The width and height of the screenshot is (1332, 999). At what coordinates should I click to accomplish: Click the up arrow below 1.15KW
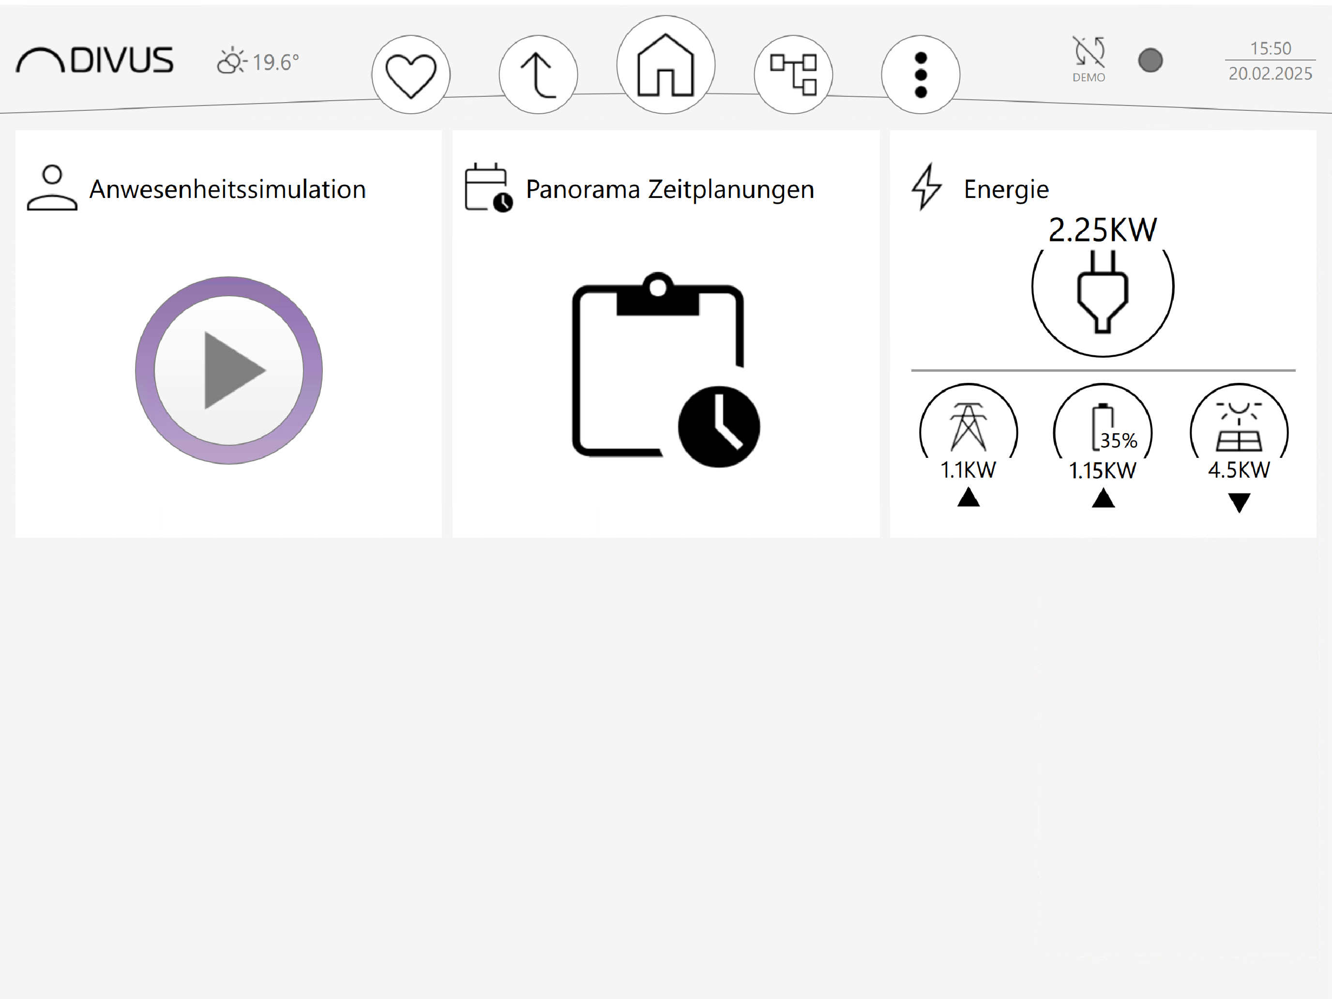click(1103, 498)
